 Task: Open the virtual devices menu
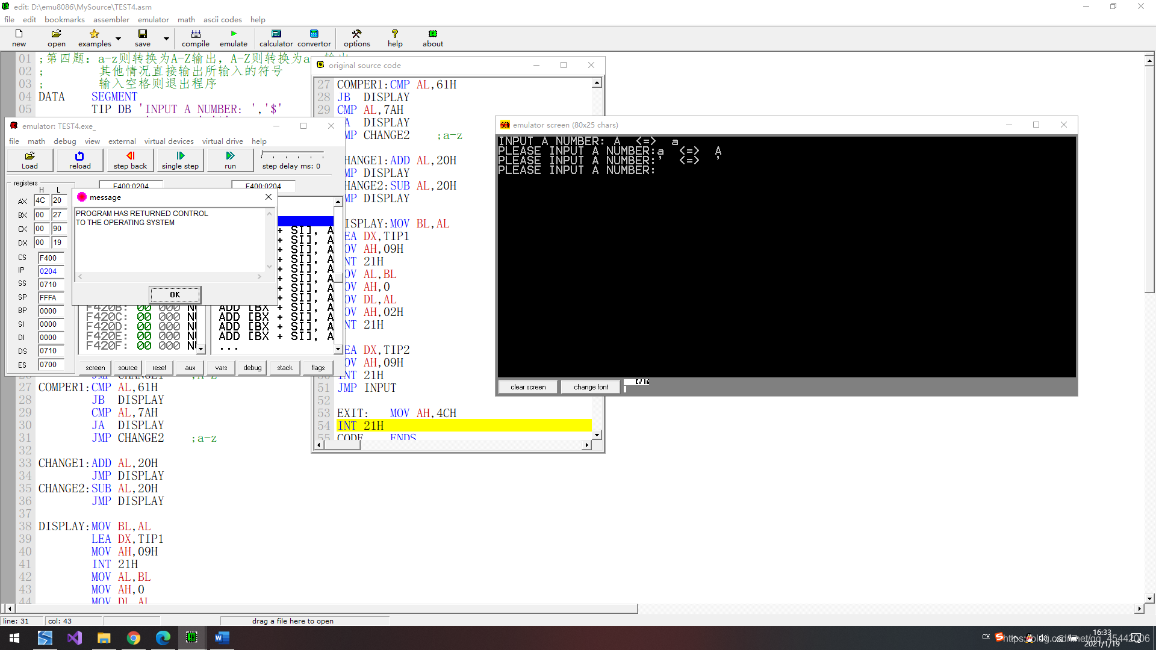(x=169, y=141)
